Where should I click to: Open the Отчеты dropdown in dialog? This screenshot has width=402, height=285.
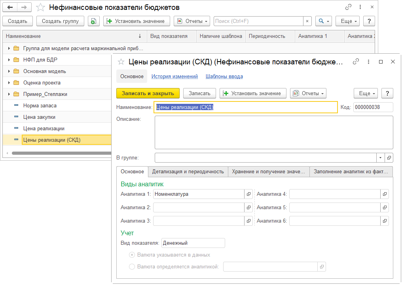pos(308,93)
